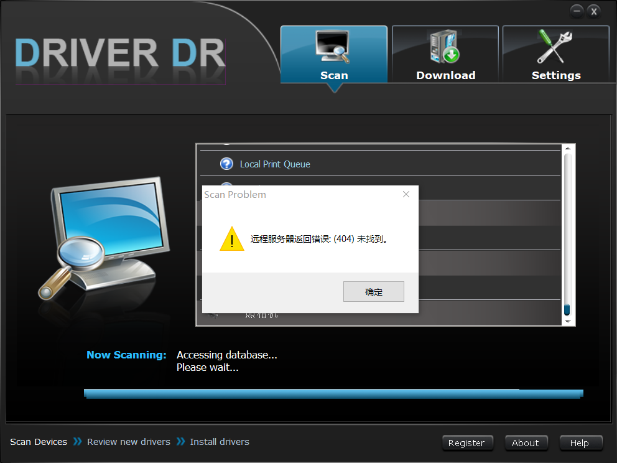Select the Local Print Queue entry
617x463 pixels.
click(380, 164)
